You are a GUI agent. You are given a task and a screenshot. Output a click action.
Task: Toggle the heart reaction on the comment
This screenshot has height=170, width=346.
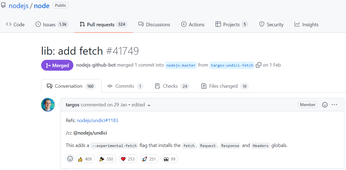128,159
